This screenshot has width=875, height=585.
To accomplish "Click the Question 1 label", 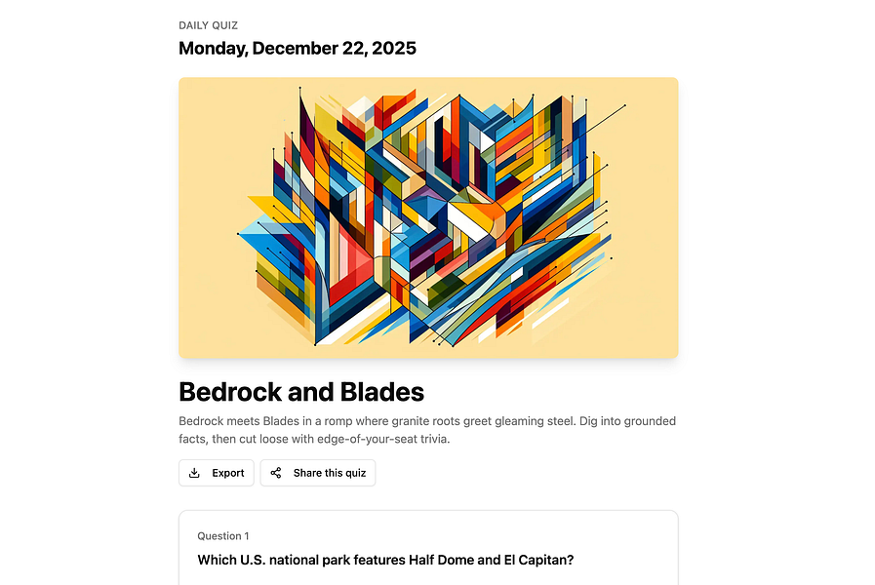I will [223, 535].
